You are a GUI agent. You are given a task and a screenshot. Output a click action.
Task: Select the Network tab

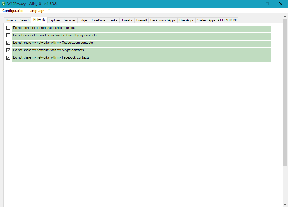(x=39, y=20)
